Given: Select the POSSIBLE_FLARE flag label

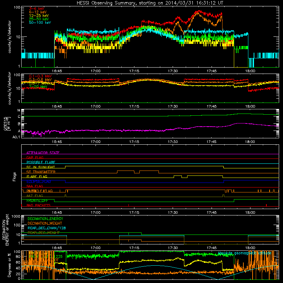Looking at the screenshot, I should (x=41, y=162).
